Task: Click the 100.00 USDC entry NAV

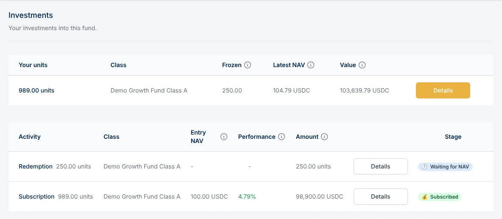Action: coord(209,197)
